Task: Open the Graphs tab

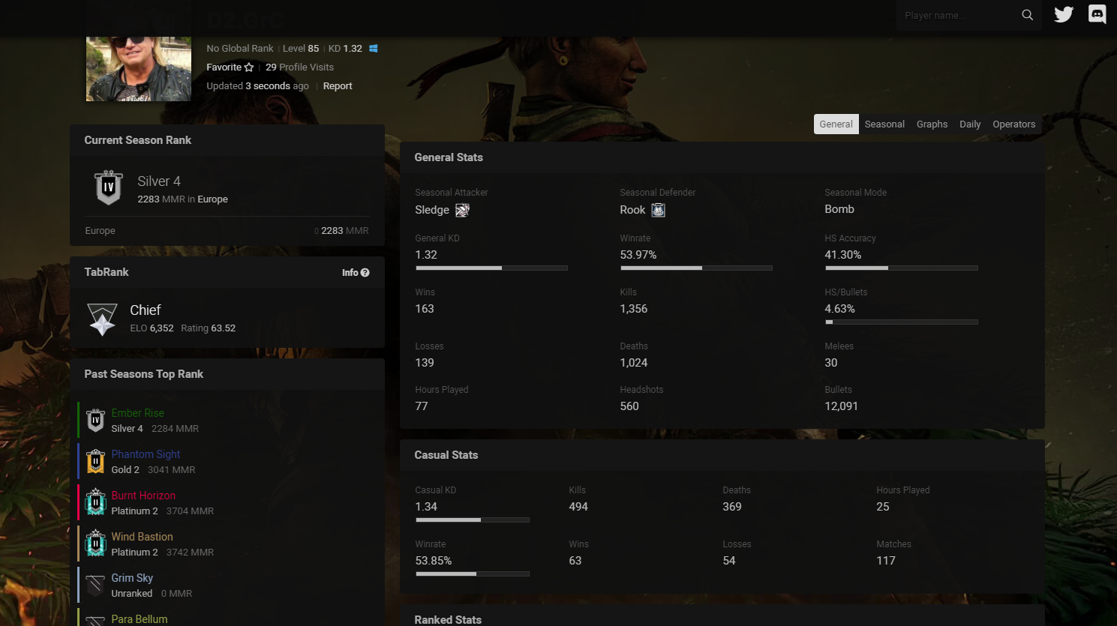Action: (x=932, y=124)
